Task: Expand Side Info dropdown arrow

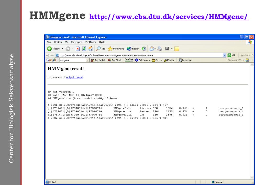Action: tap(149, 60)
